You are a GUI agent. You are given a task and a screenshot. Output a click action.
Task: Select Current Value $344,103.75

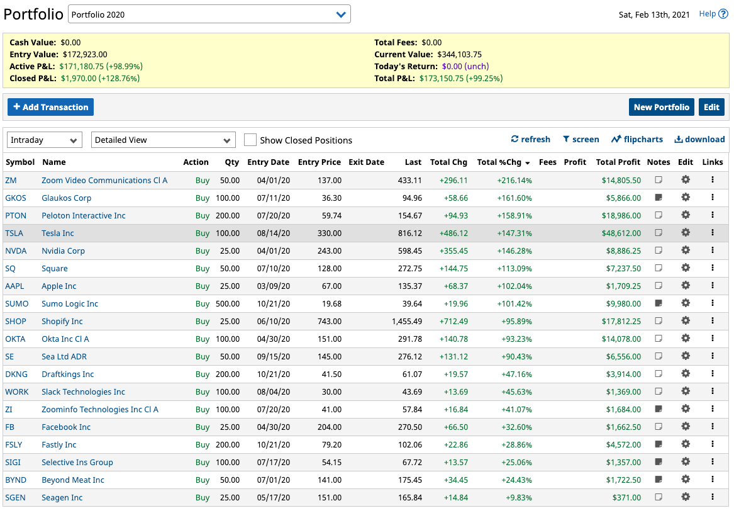click(459, 54)
